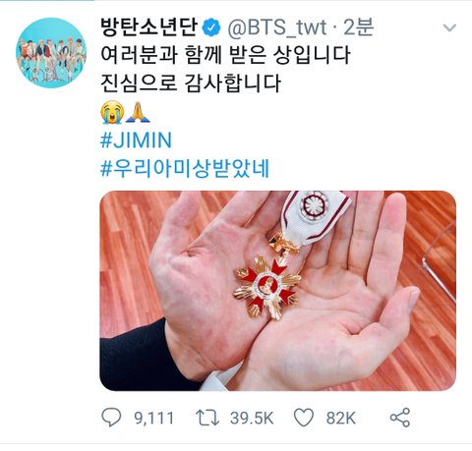472x451 pixels.
Task: Click the 9,111 reply count
Action: pos(153,419)
